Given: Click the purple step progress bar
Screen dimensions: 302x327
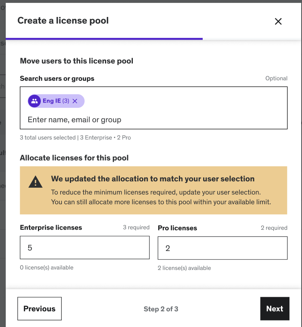Looking at the screenshot, I should tap(104, 39).
